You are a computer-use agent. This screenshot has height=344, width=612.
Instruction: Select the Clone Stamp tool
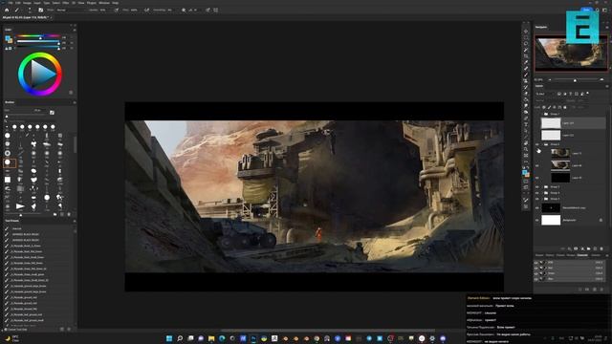[526, 80]
